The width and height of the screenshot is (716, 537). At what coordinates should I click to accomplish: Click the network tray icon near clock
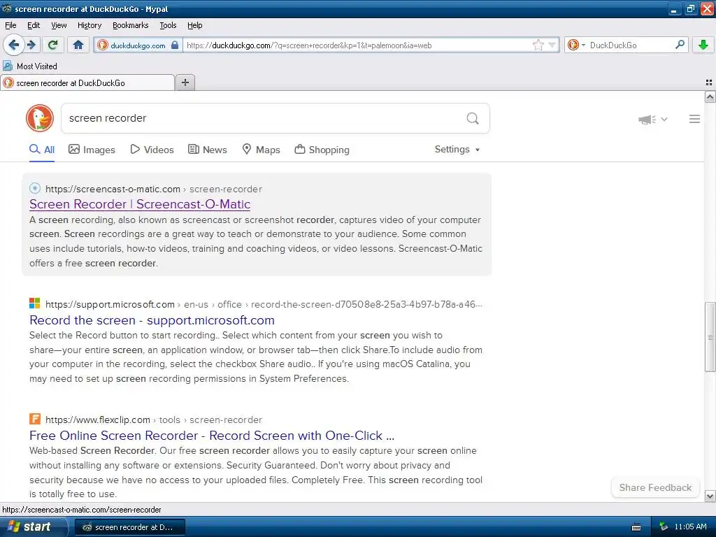[x=664, y=527]
